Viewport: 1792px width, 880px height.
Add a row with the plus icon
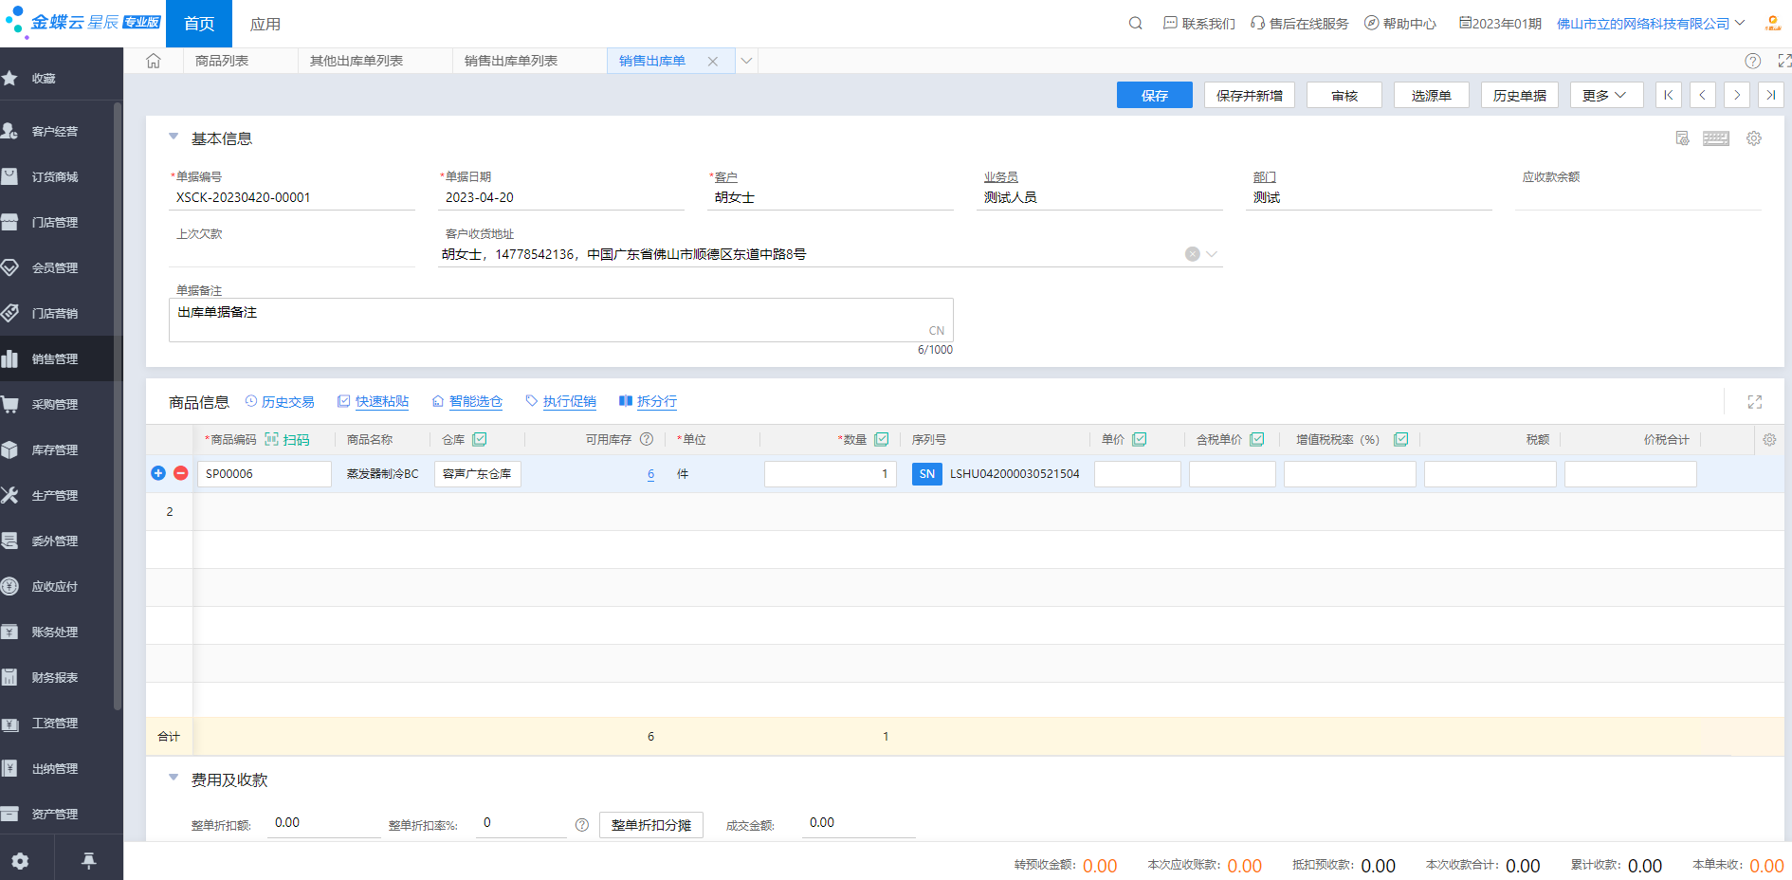click(158, 473)
